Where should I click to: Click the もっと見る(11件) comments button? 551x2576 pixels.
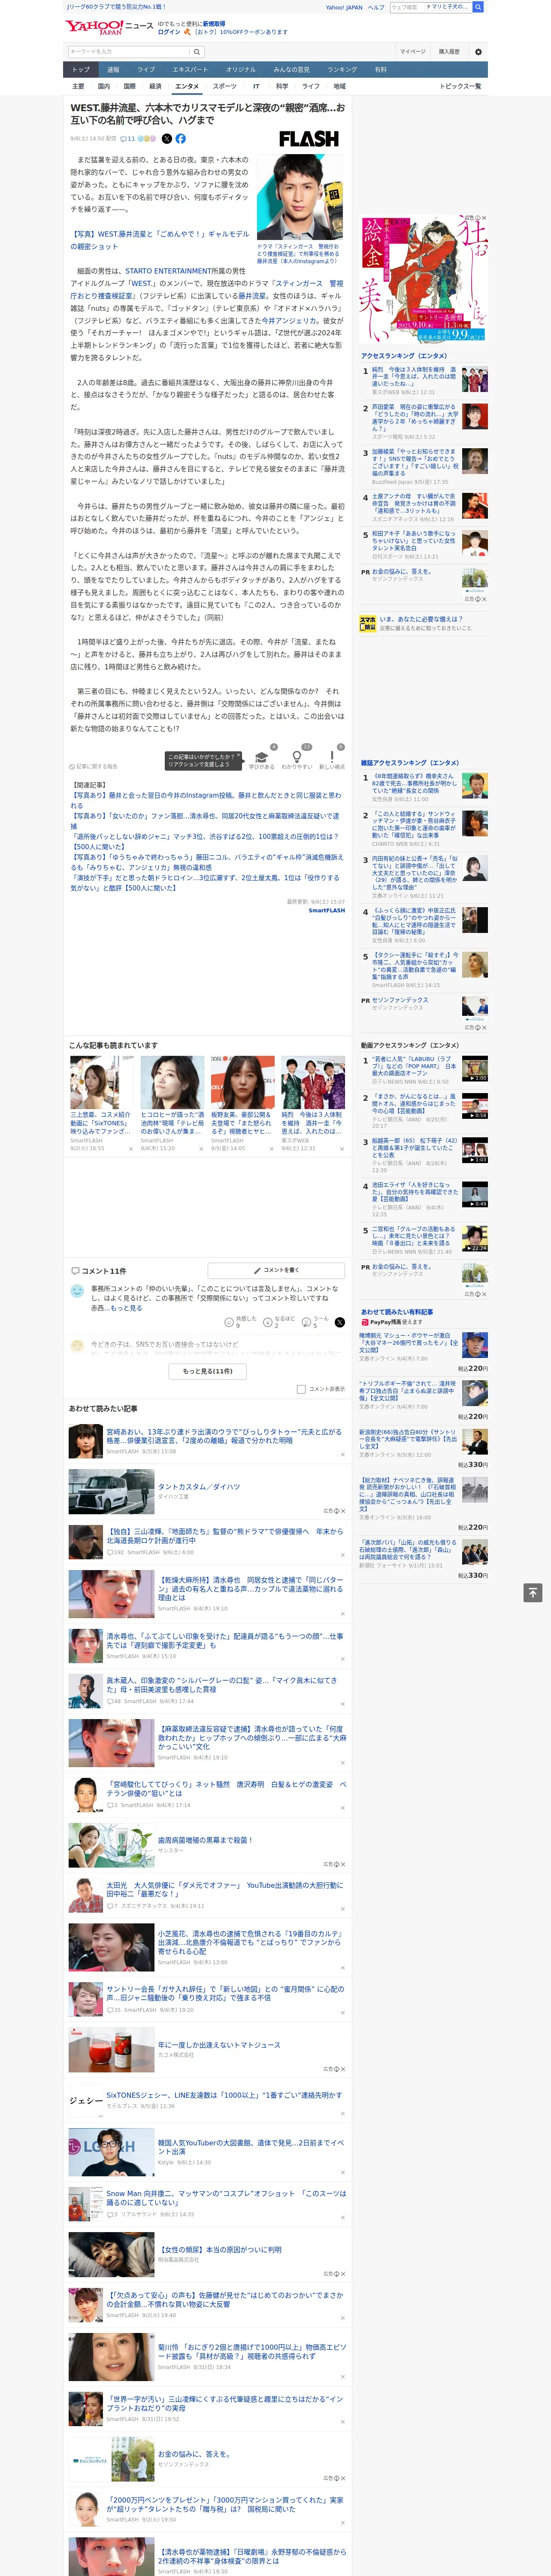208,1371
